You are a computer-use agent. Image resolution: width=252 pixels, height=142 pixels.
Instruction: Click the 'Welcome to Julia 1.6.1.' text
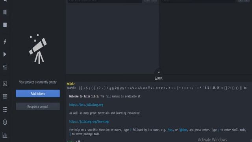pos(84,96)
